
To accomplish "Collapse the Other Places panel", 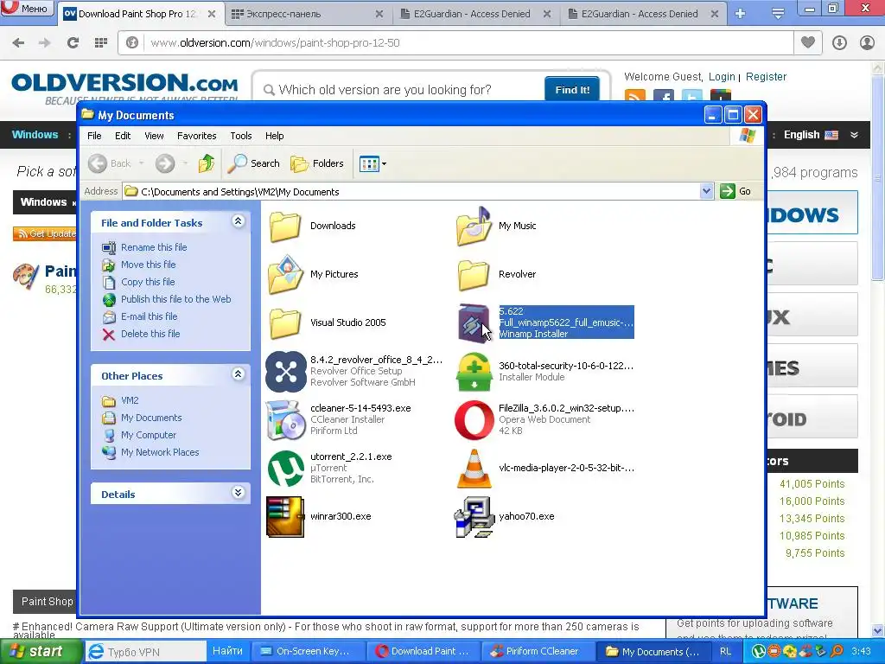I will 239,373.
